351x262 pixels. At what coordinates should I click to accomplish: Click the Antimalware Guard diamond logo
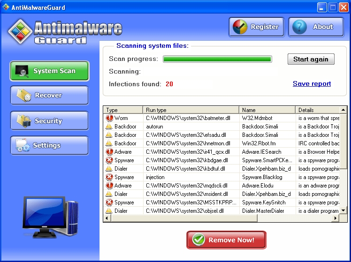[x=20, y=31]
